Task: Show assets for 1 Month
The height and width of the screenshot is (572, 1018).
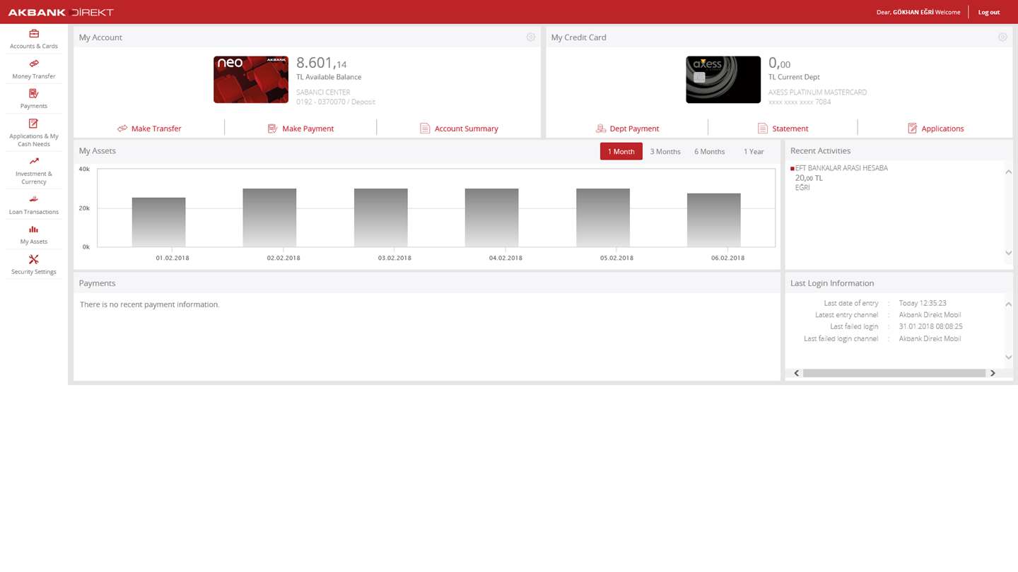Action: (x=621, y=151)
